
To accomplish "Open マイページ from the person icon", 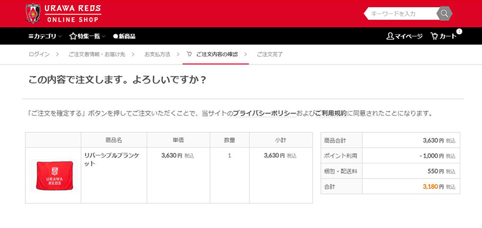I will [x=404, y=36].
